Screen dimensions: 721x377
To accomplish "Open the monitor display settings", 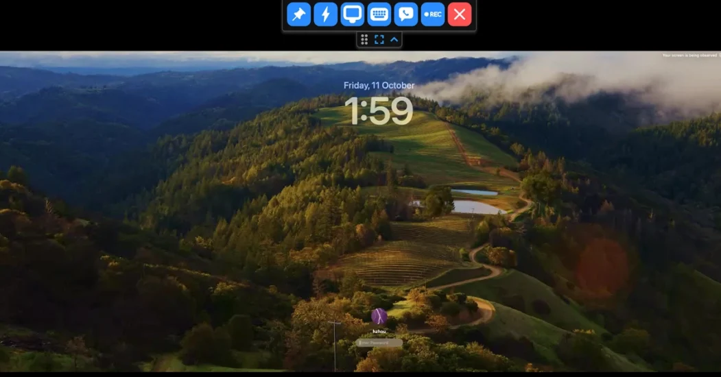I will [353, 14].
